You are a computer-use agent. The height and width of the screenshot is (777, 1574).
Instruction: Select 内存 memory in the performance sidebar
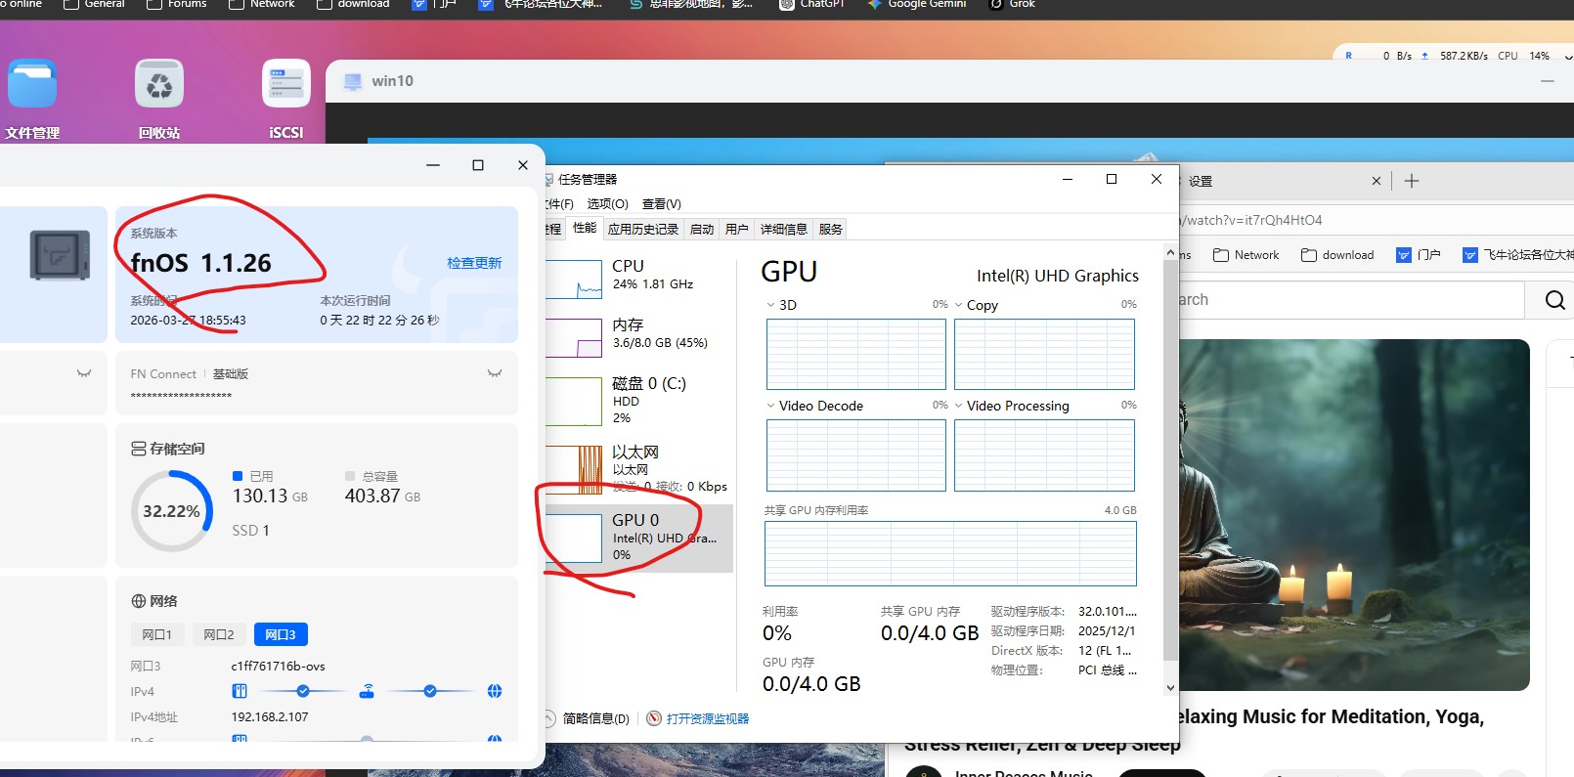click(637, 337)
